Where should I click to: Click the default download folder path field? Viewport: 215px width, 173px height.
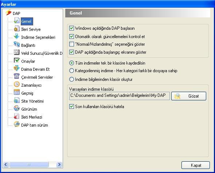(x=120, y=96)
